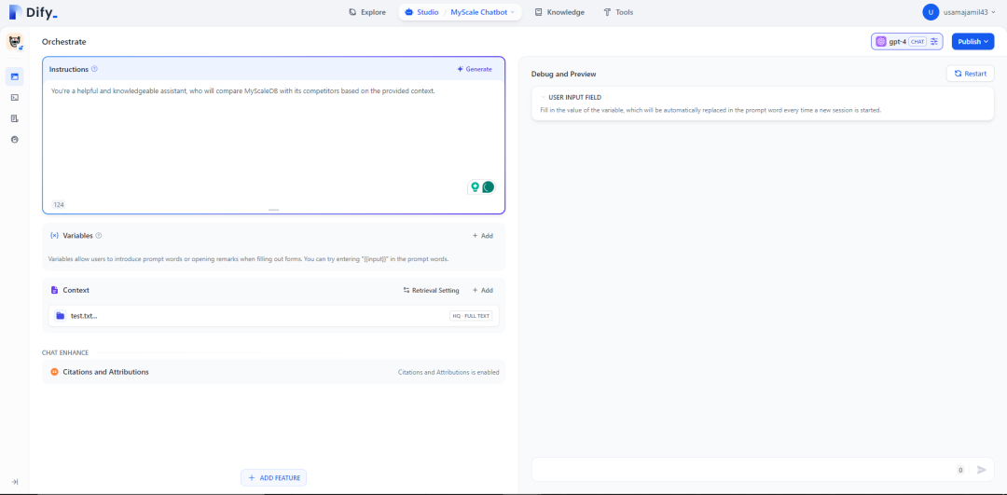Click the send message arrow icon

[981, 470]
